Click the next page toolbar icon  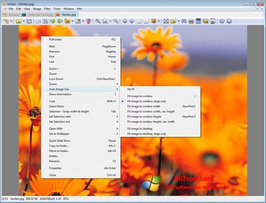point(146,21)
